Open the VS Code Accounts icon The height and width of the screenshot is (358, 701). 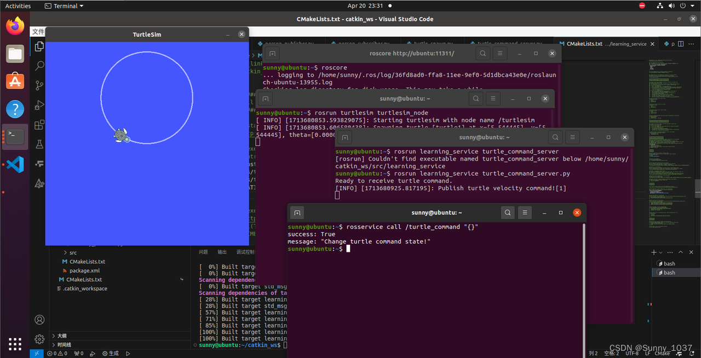pos(39,320)
